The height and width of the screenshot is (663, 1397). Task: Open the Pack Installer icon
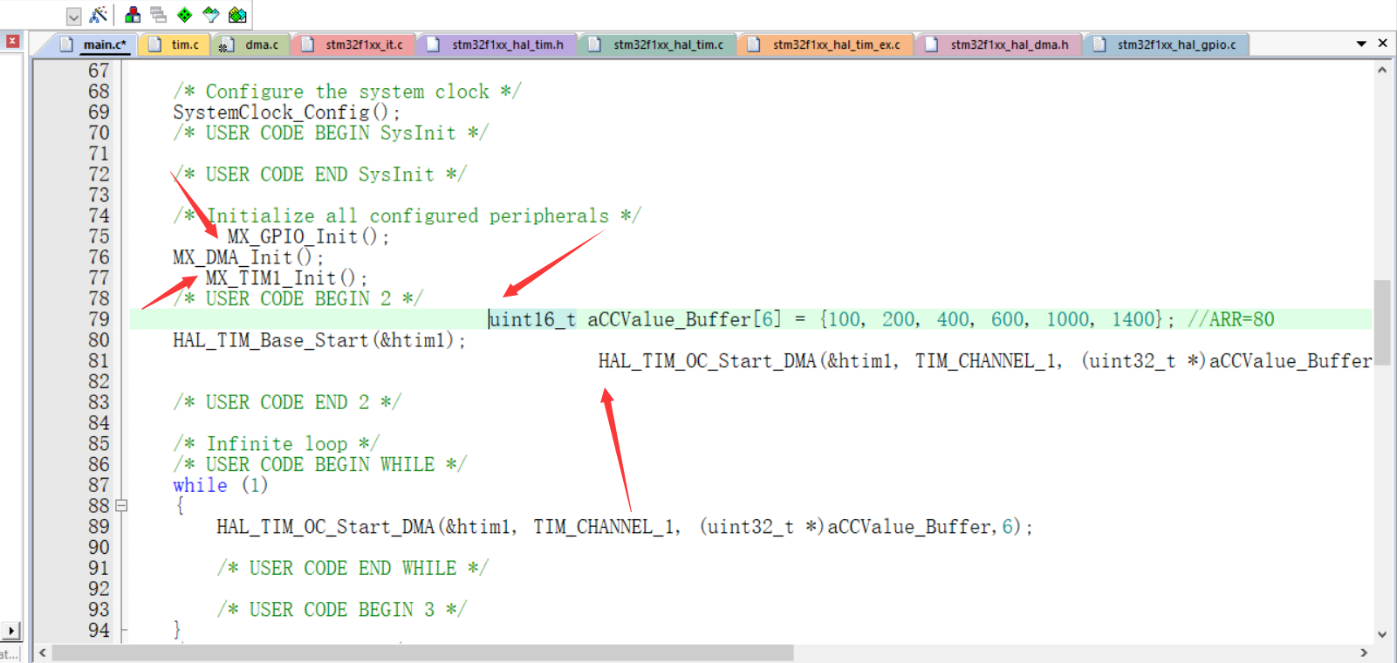pos(237,15)
